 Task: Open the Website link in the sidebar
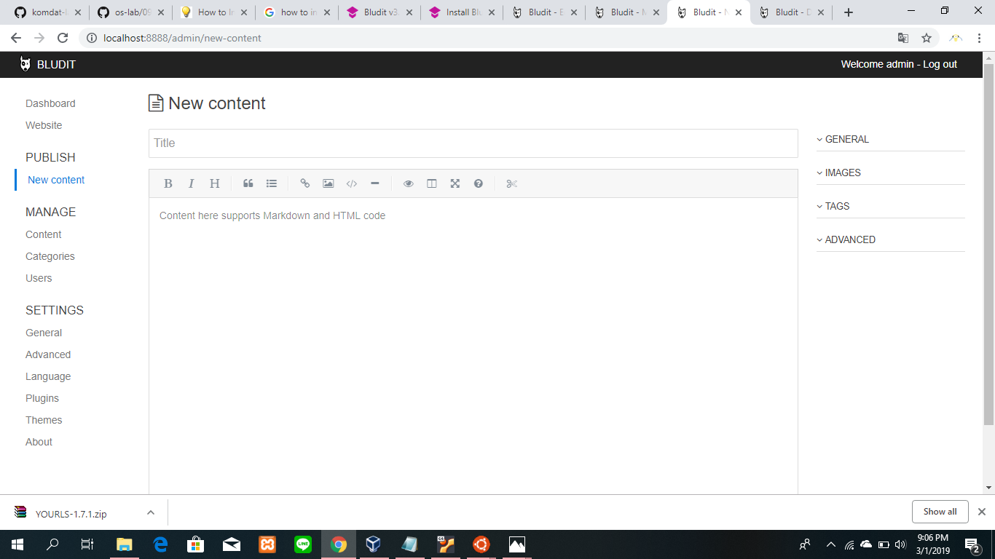tap(44, 125)
